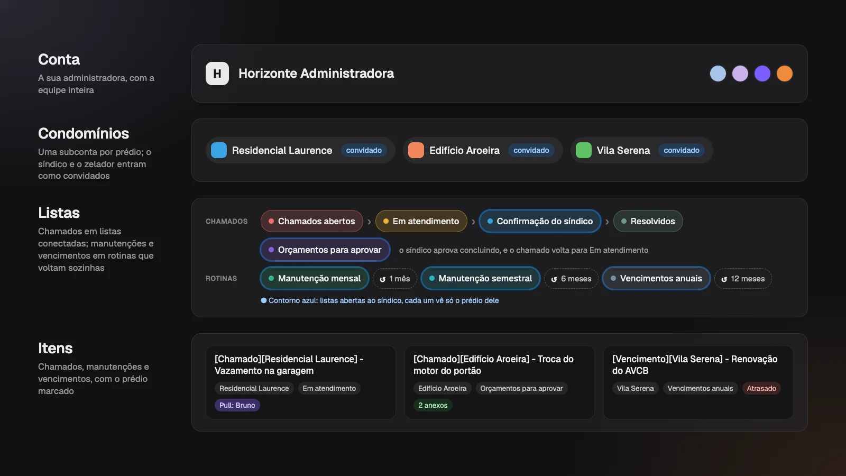The width and height of the screenshot is (846, 476).
Task: Select the light blue team member avatar
Action: (718, 74)
